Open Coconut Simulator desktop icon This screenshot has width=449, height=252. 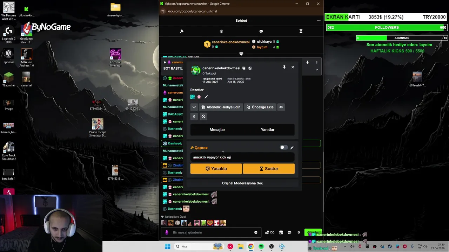(x=115, y=58)
